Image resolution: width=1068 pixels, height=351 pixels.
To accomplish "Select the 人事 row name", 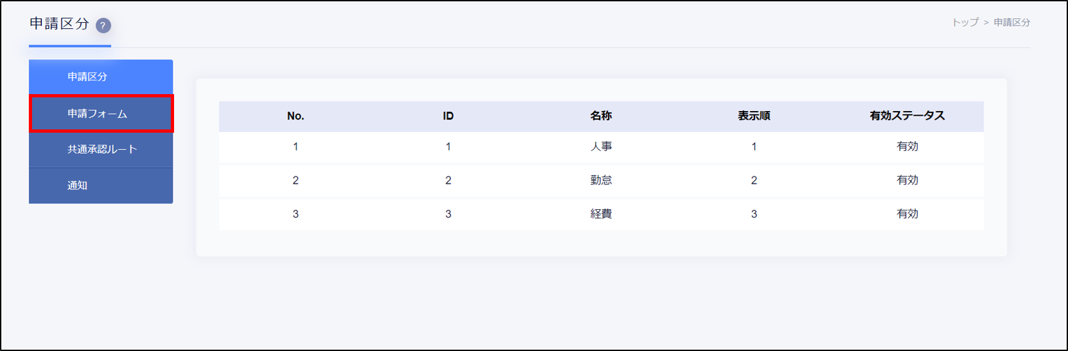I will click(x=601, y=147).
